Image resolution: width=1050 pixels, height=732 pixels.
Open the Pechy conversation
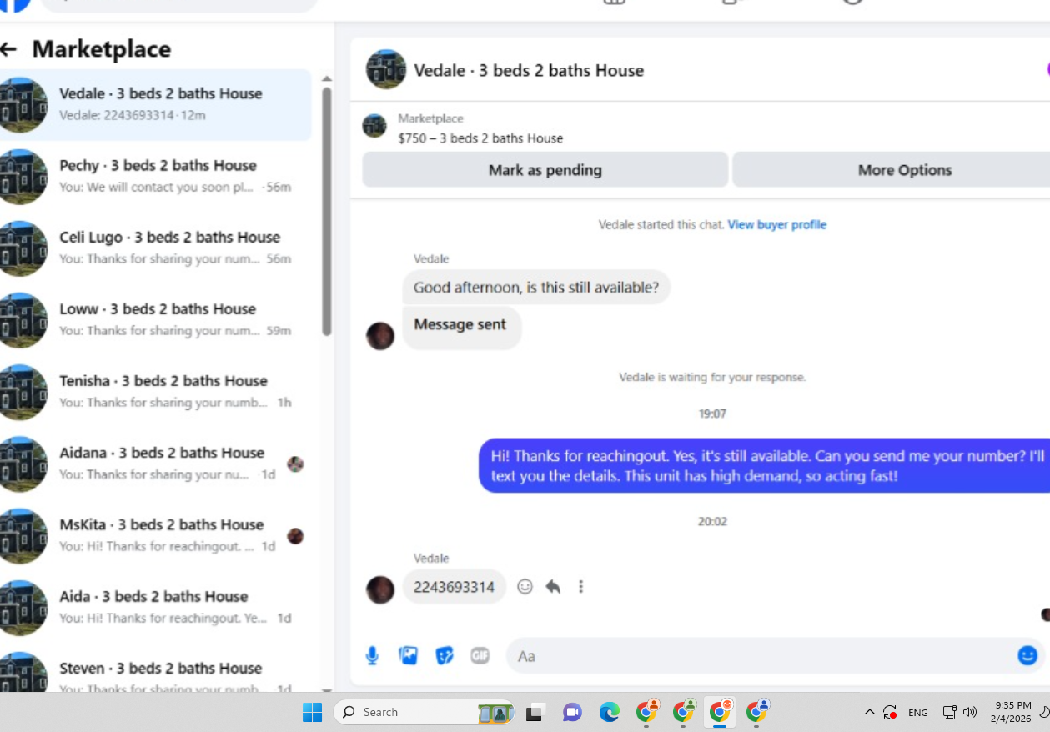click(x=155, y=176)
